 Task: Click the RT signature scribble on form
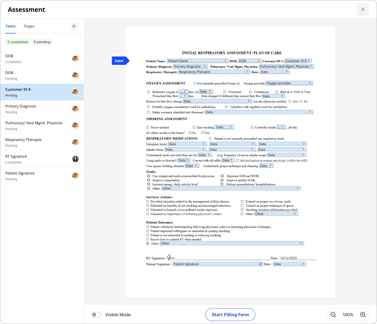[171, 258]
